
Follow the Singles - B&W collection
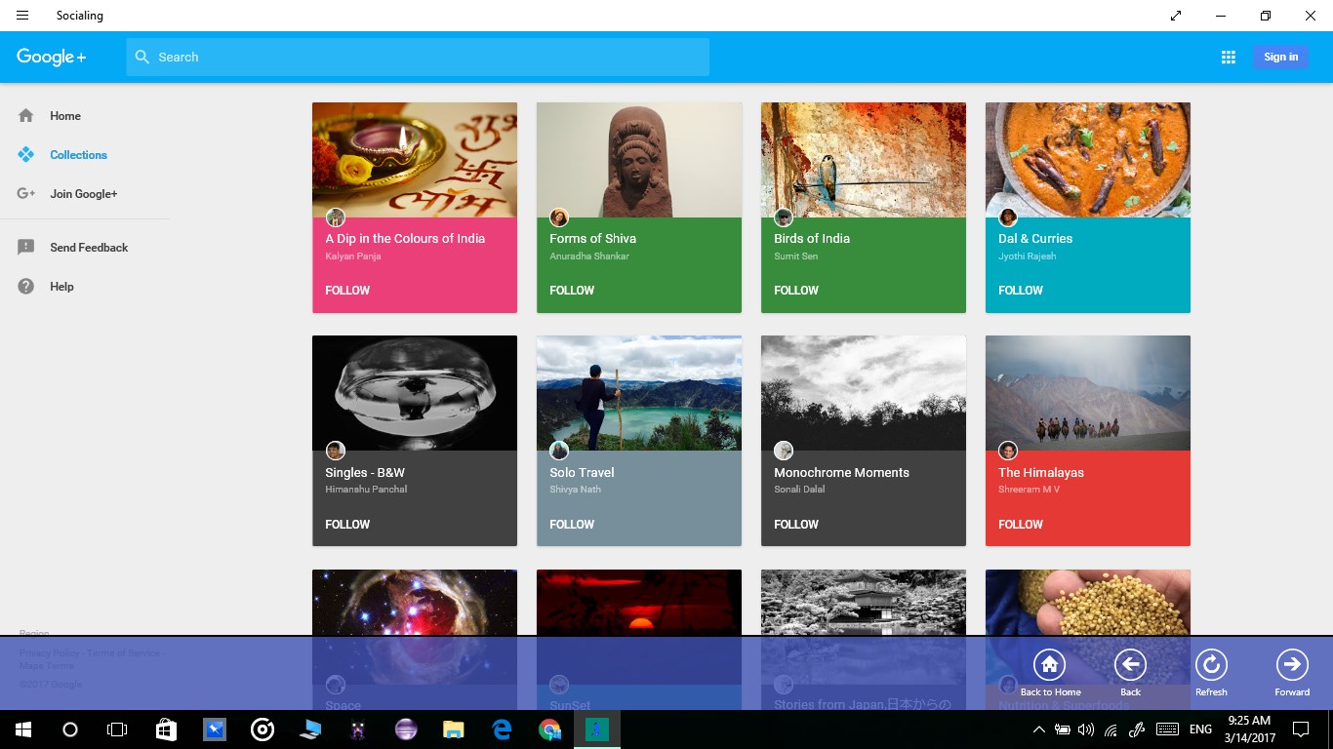(x=347, y=525)
